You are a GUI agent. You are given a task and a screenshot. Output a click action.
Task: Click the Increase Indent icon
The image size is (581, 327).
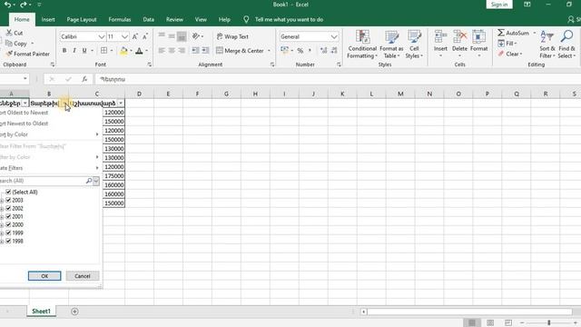coord(205,51)
